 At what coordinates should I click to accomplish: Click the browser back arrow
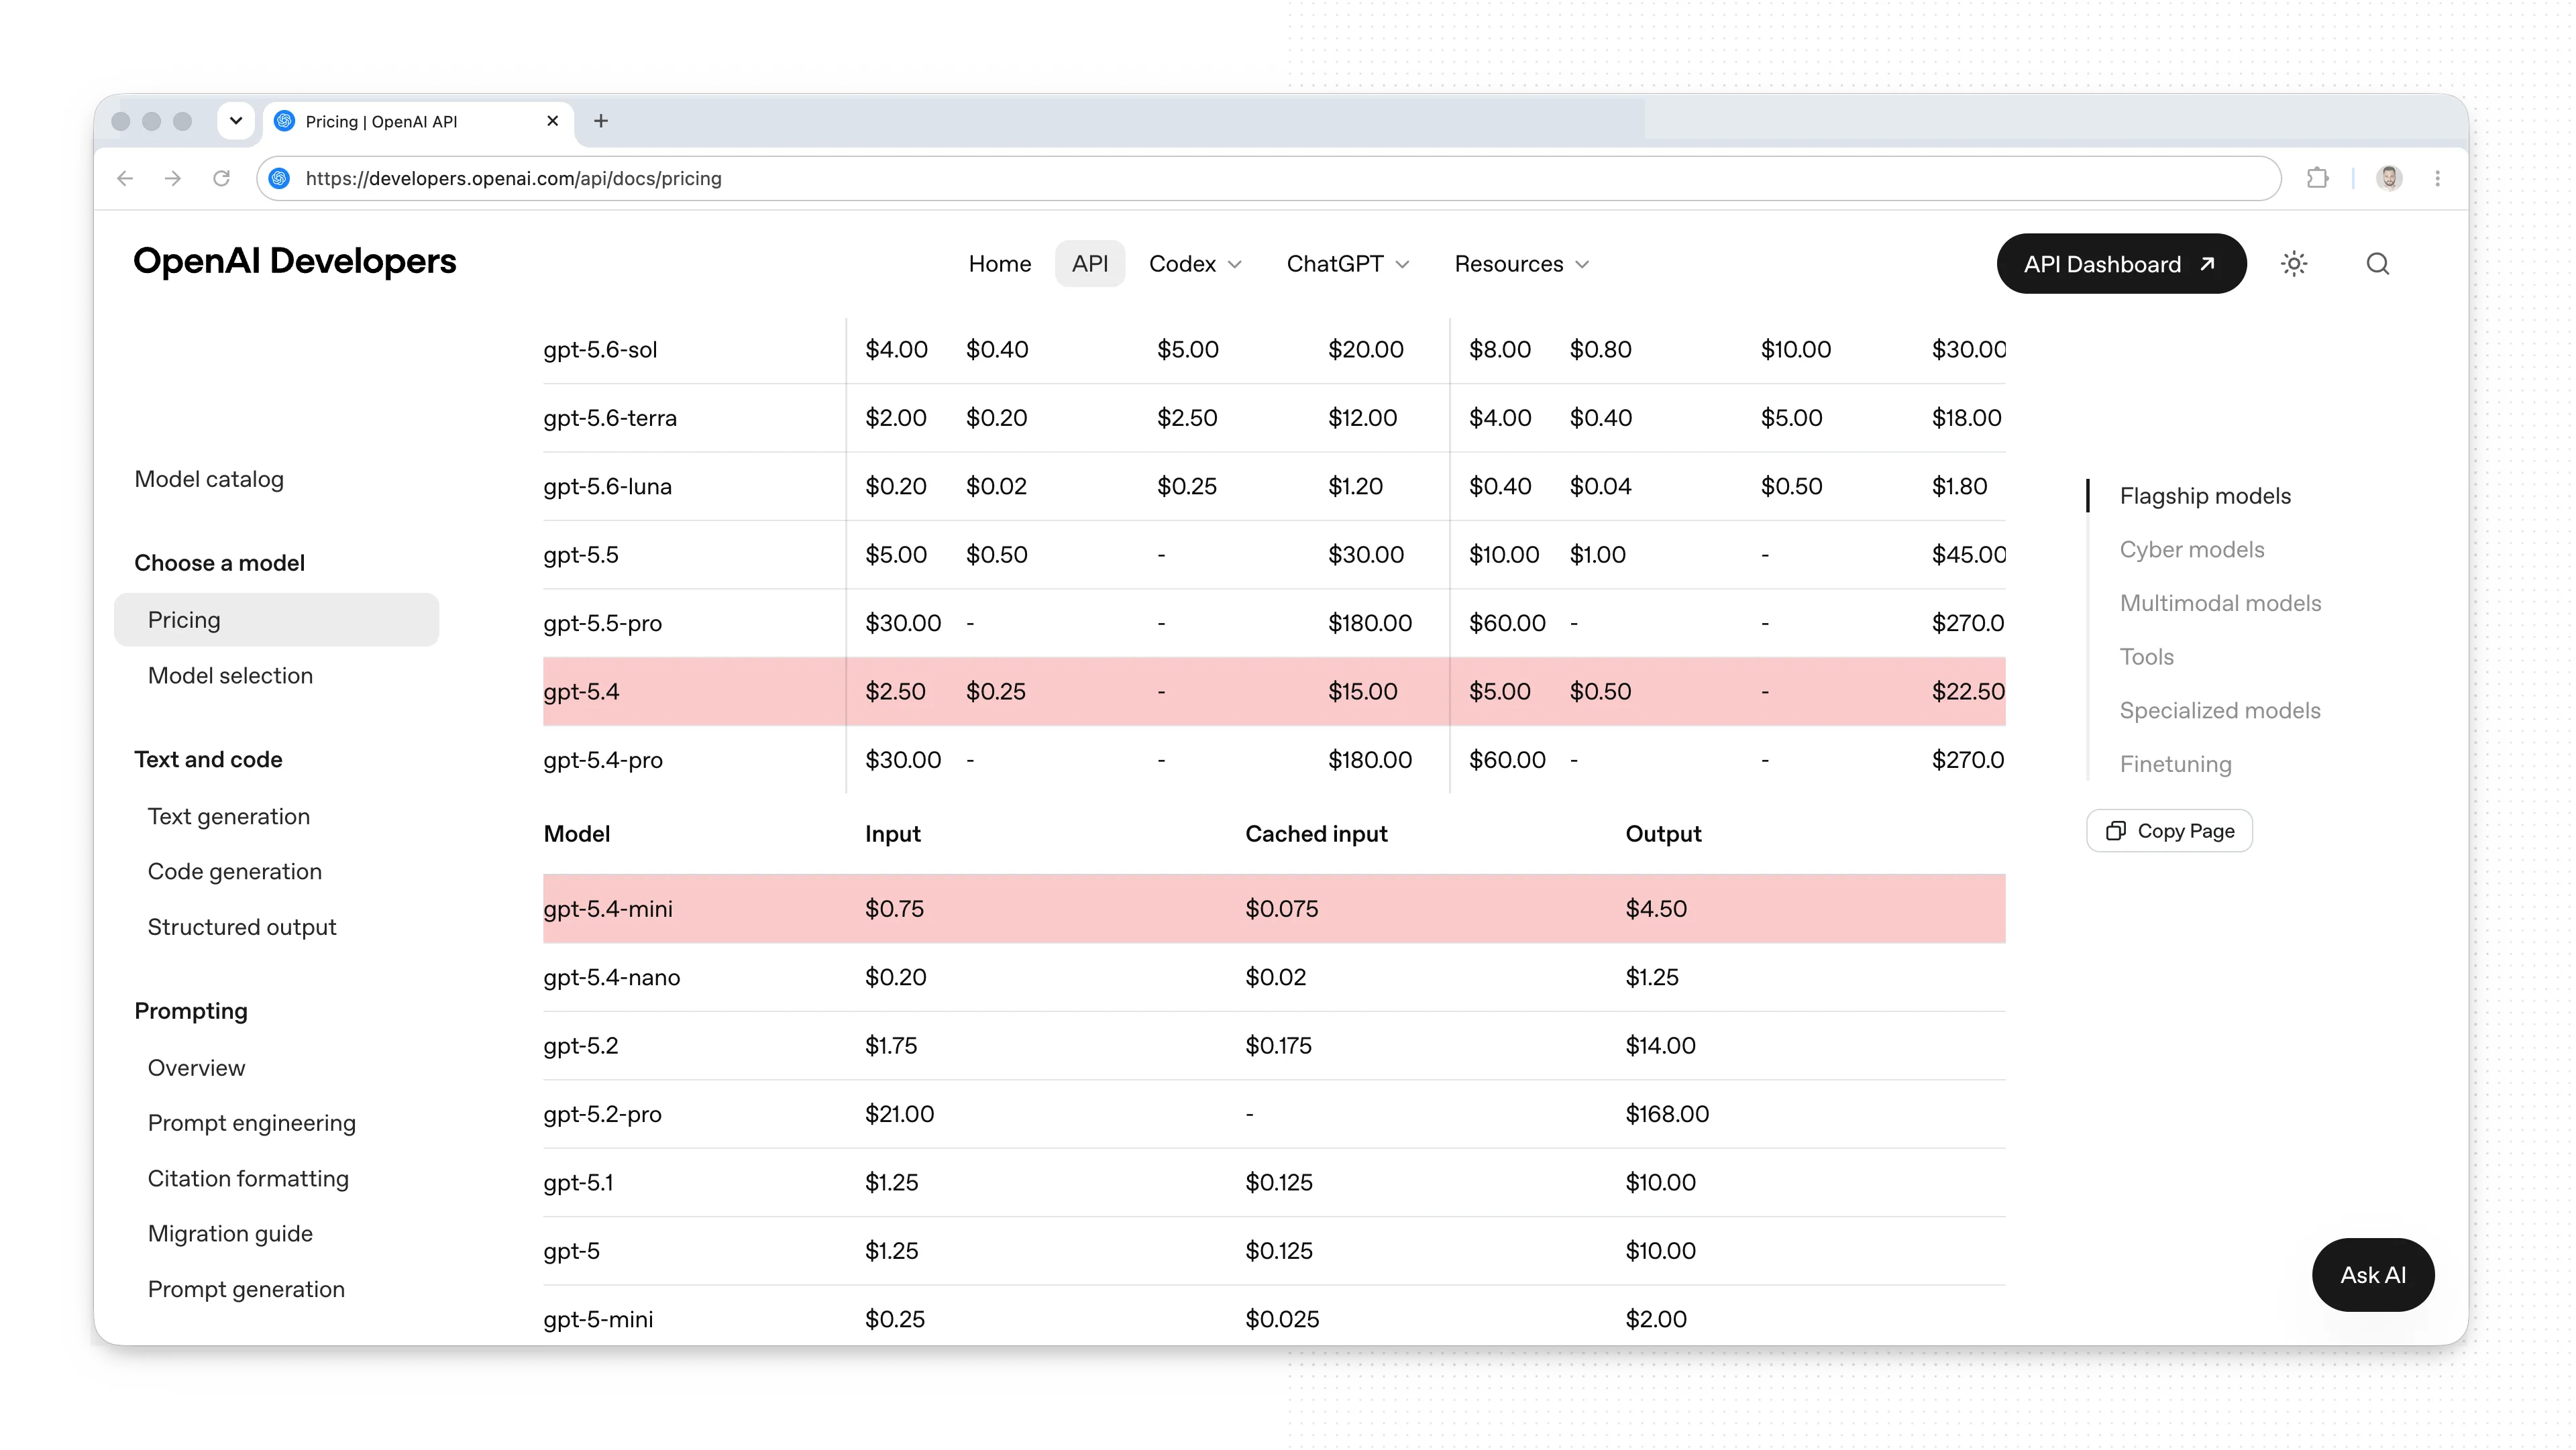(125, 178)
